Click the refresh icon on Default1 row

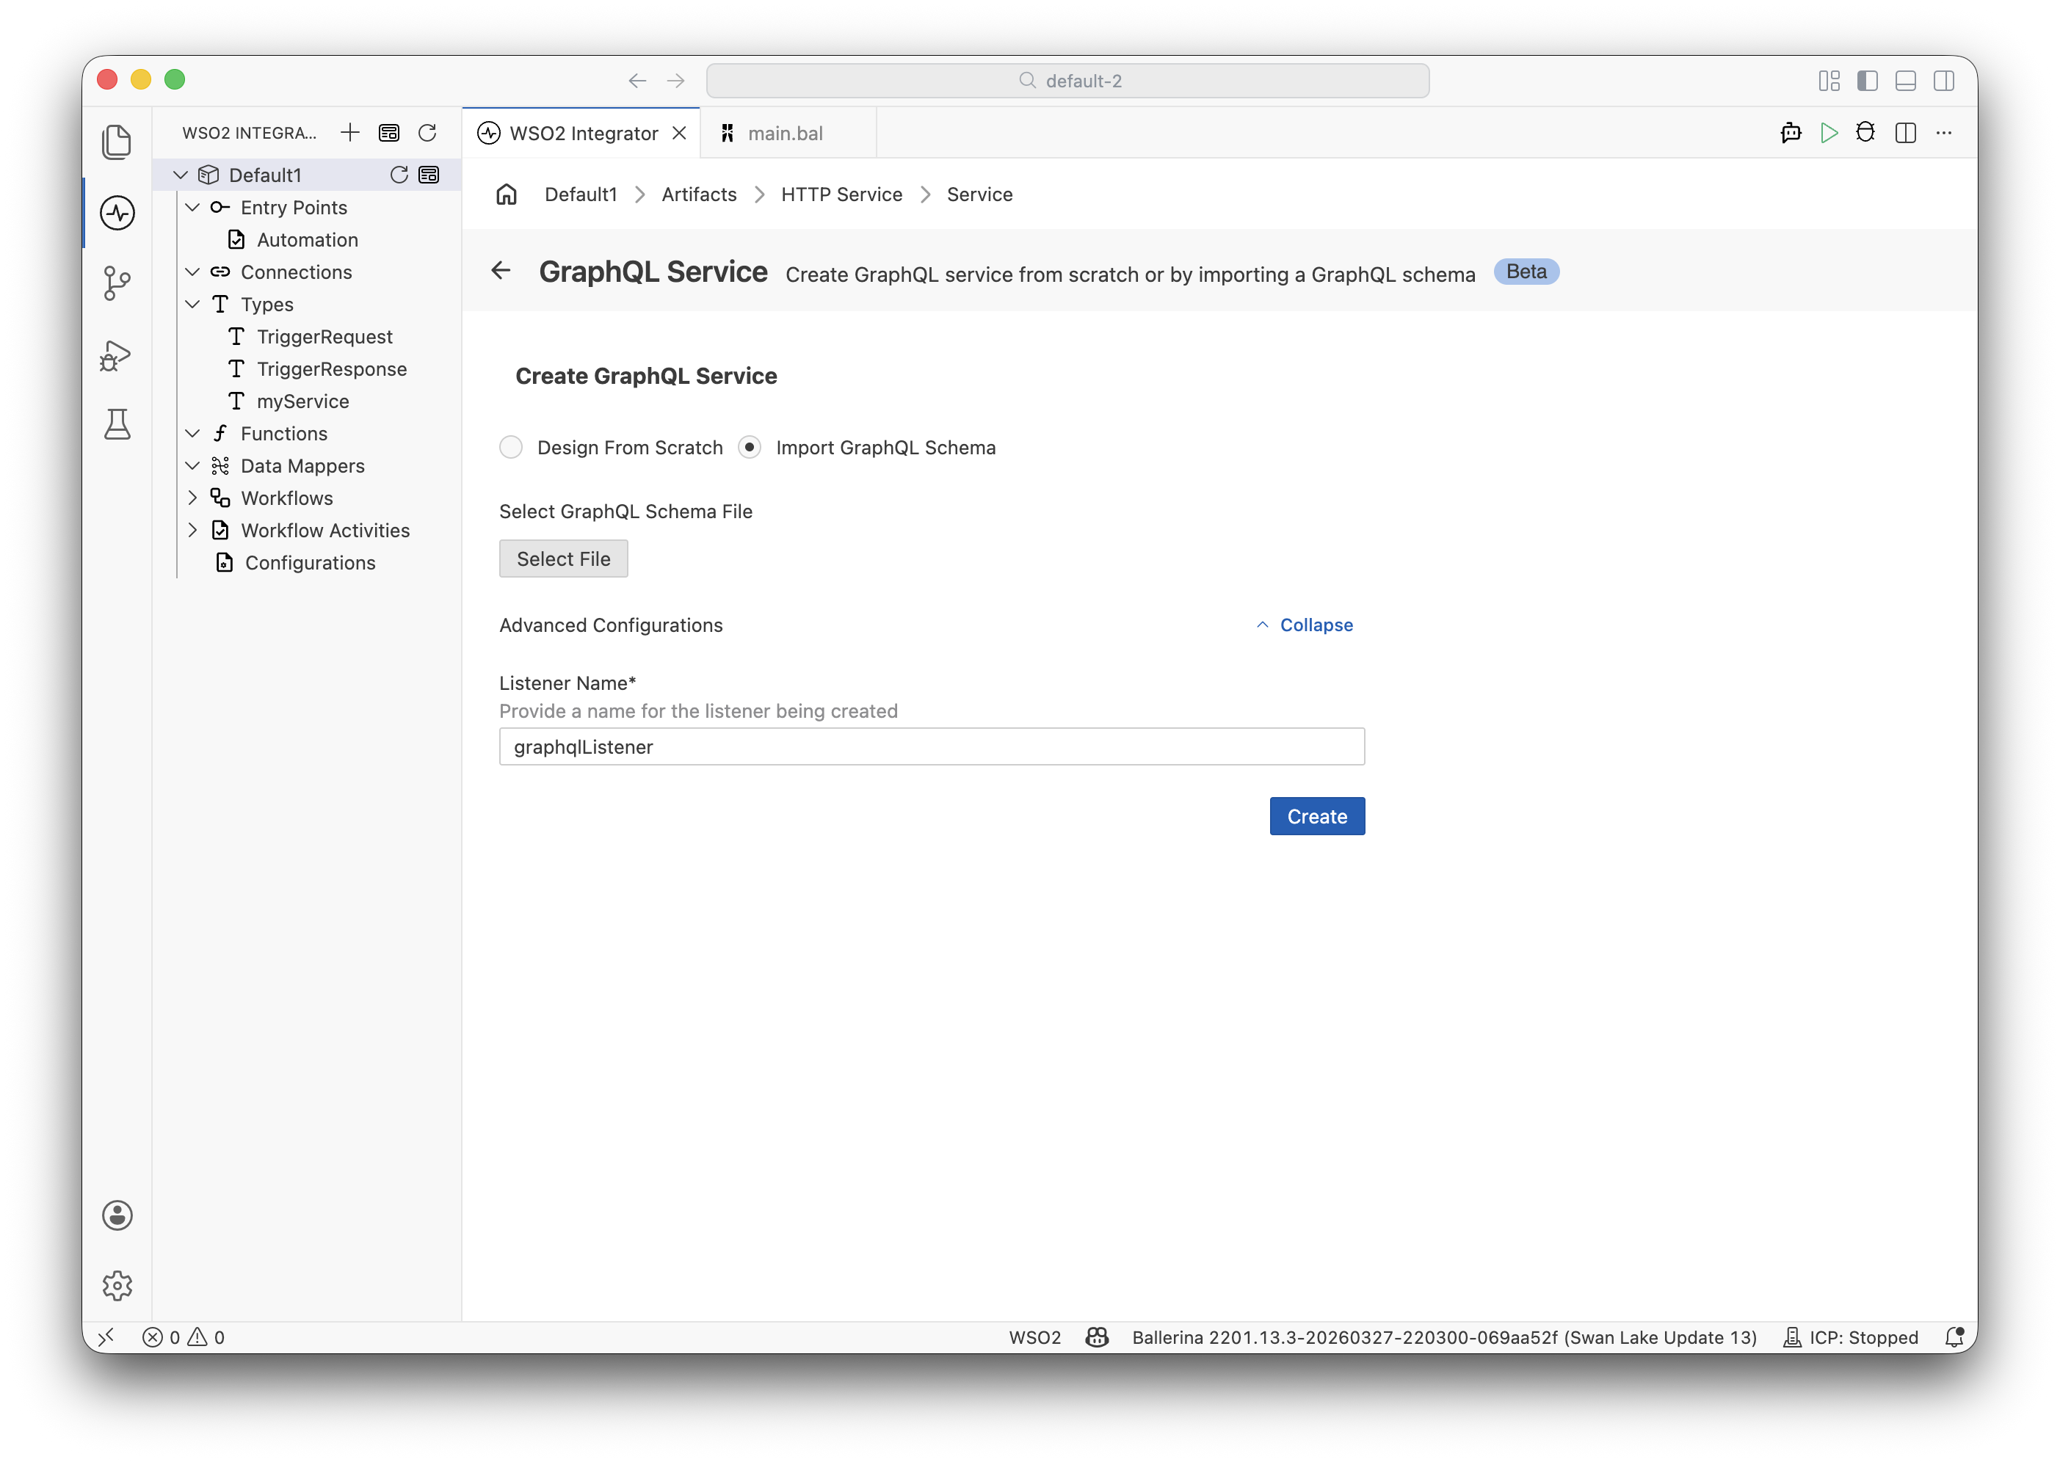(399, 175)
